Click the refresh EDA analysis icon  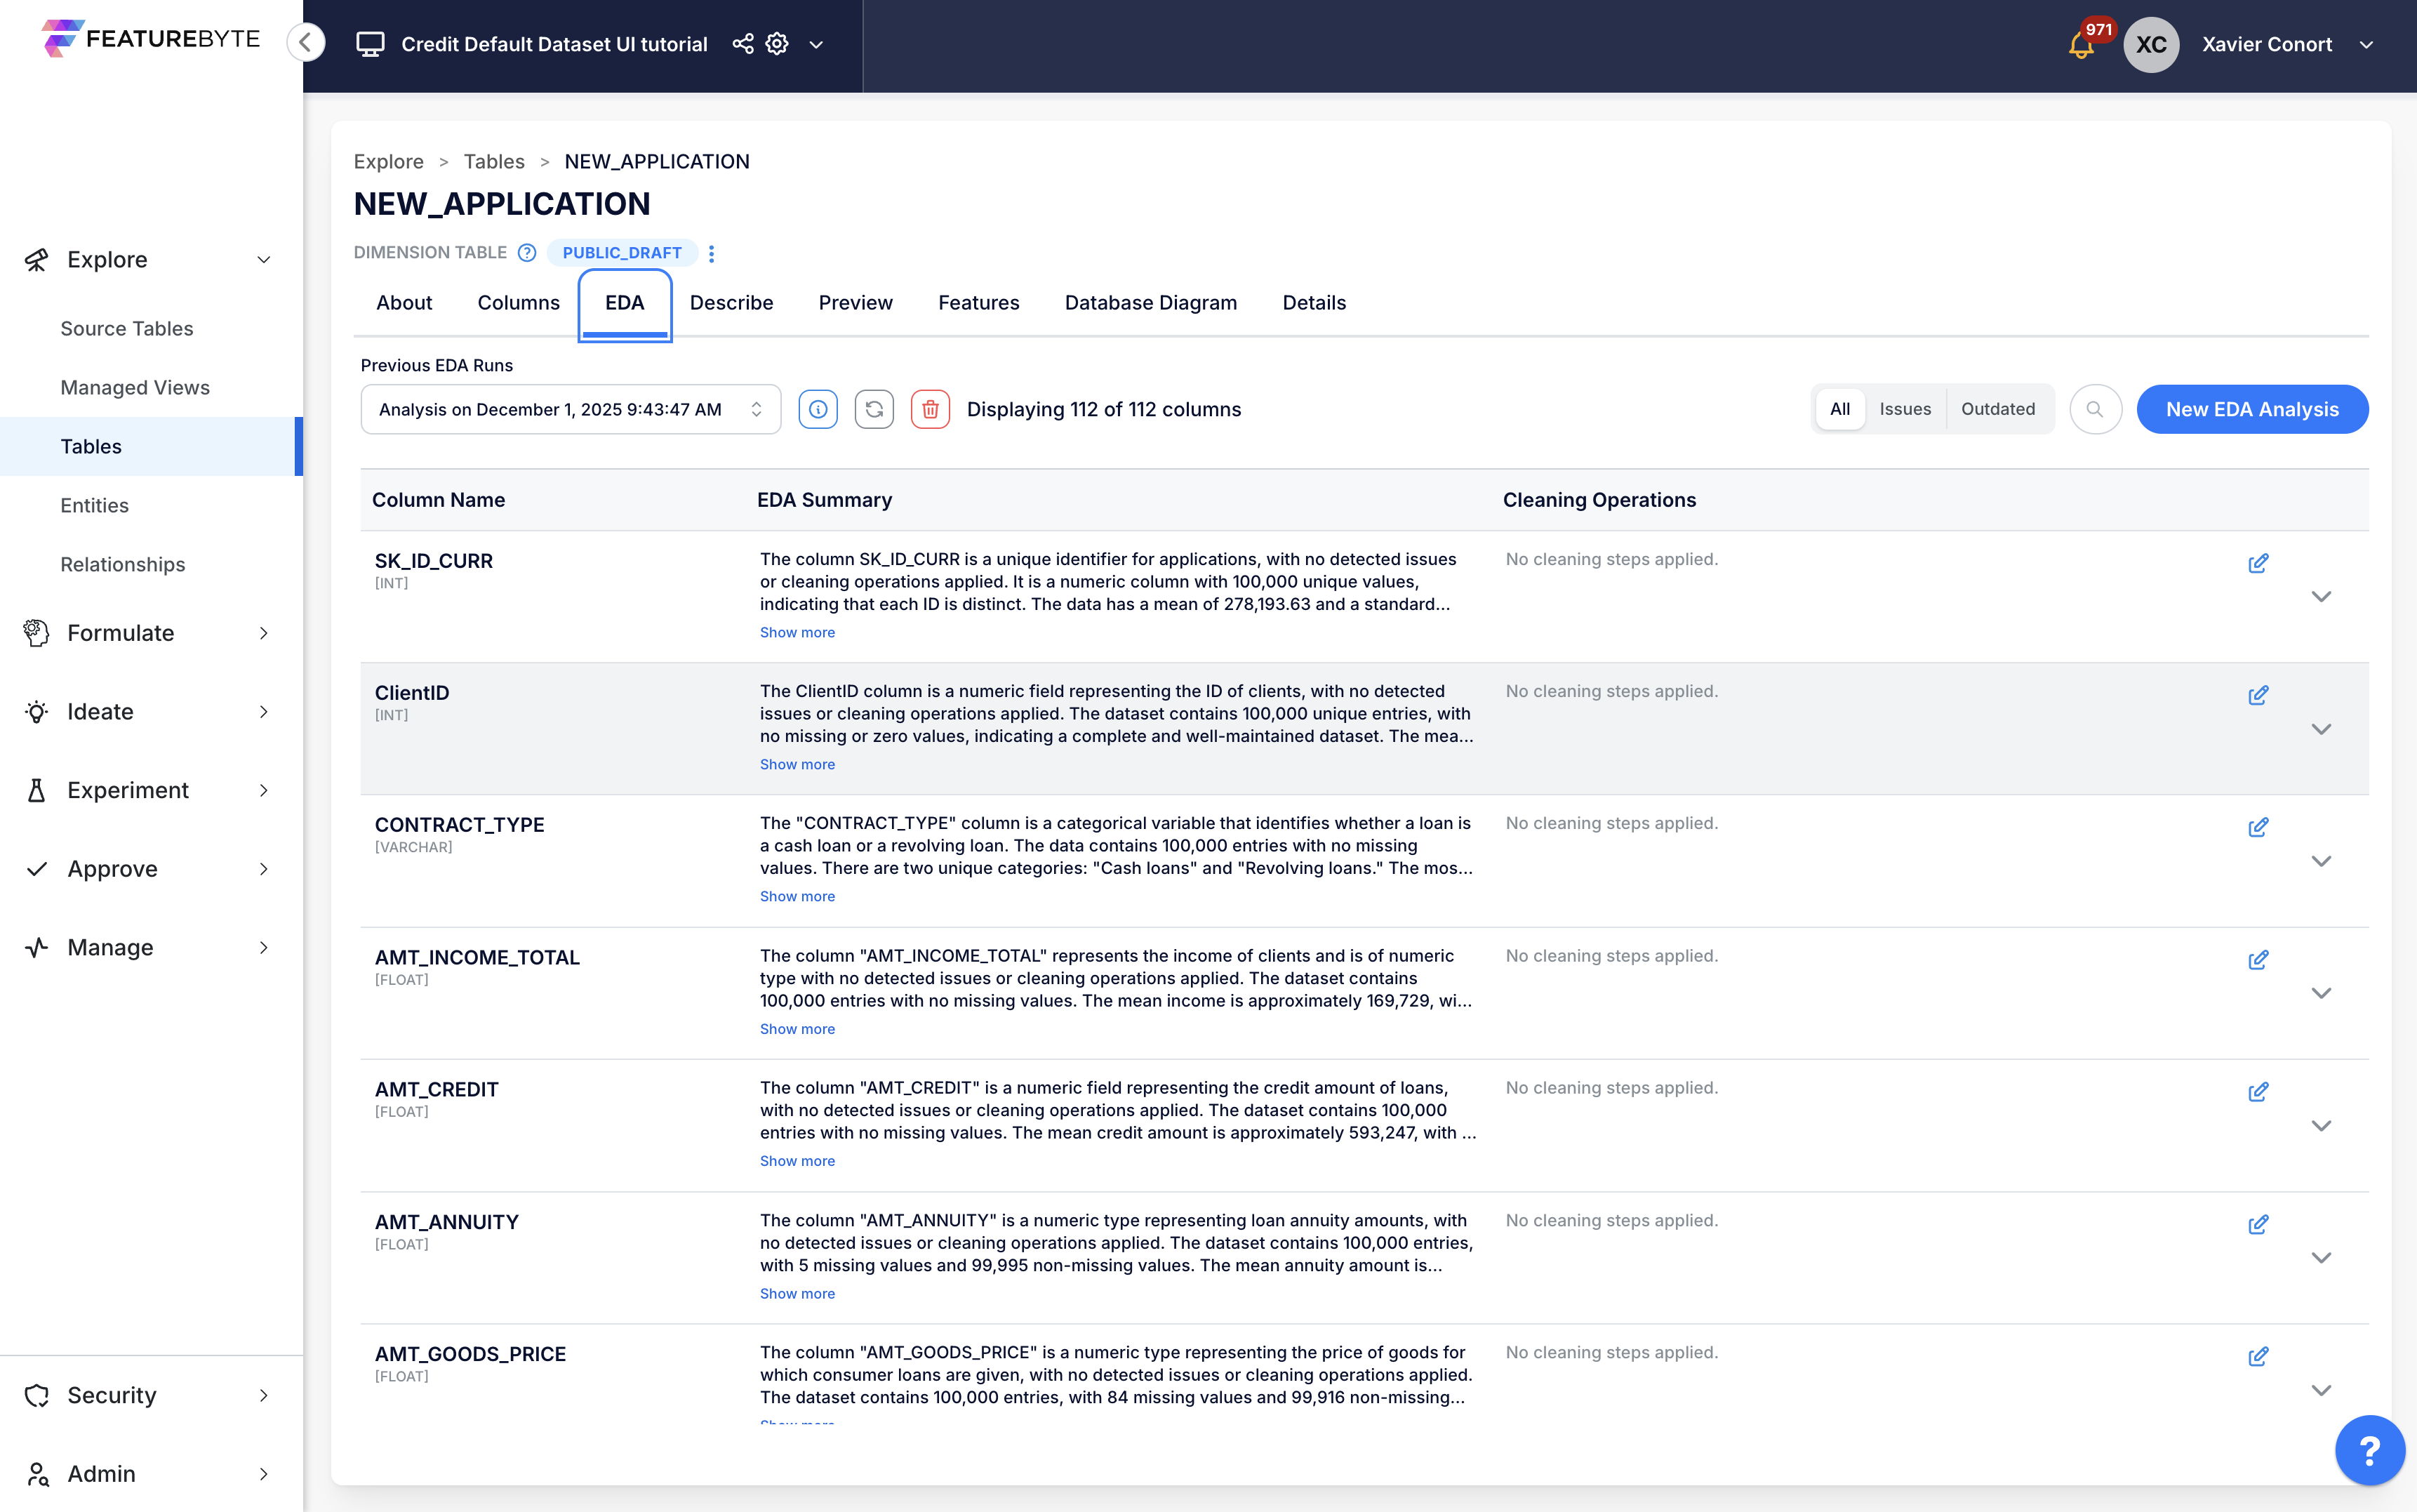click(x=874, y=409)
